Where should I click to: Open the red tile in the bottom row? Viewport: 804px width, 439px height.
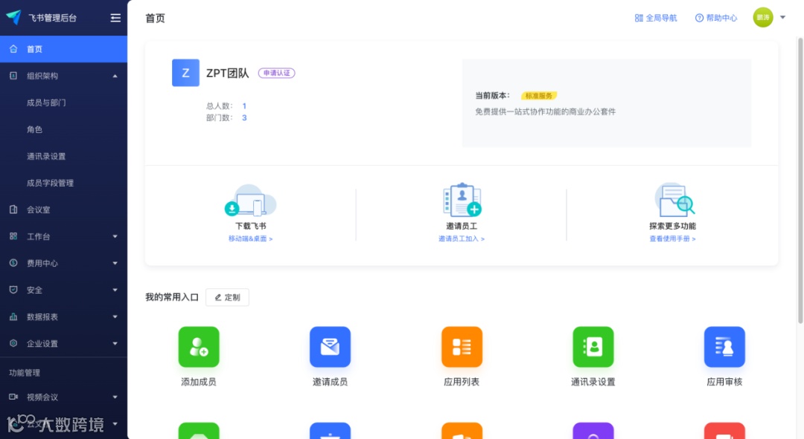724,431
